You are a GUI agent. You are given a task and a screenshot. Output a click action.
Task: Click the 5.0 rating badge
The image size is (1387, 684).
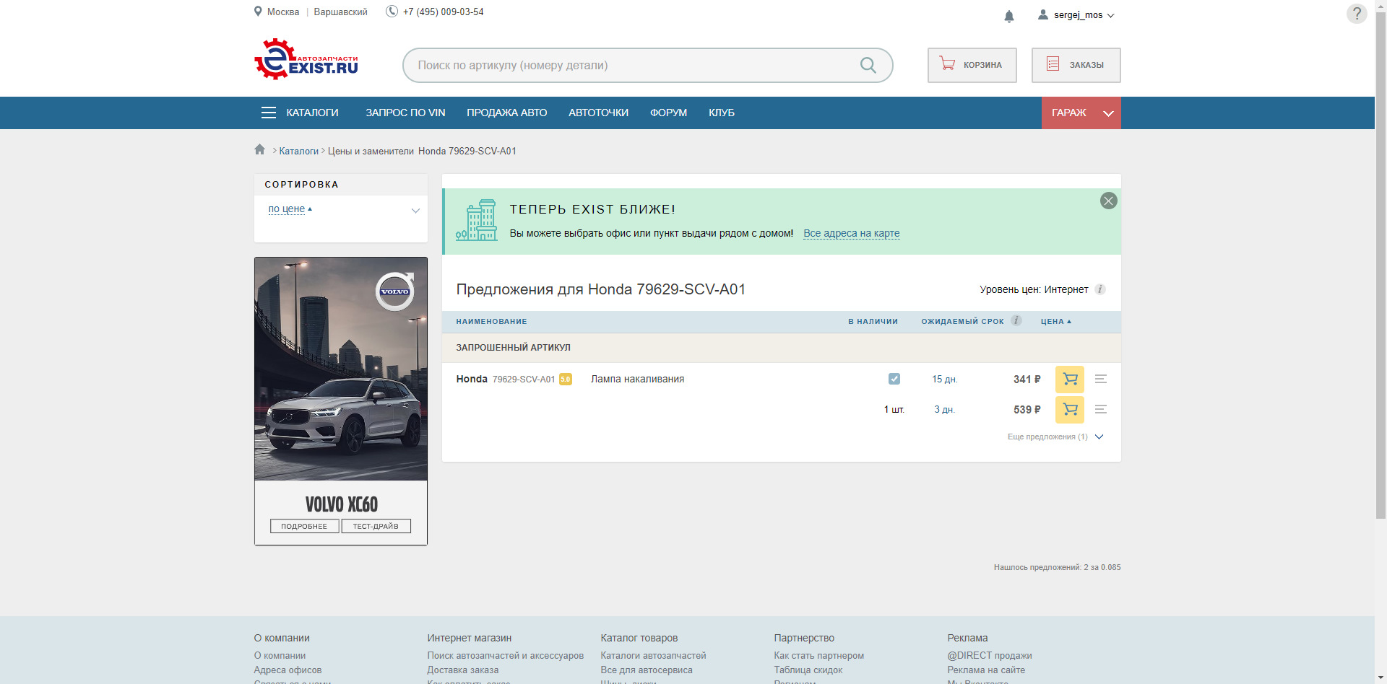[x=566, y=379]
